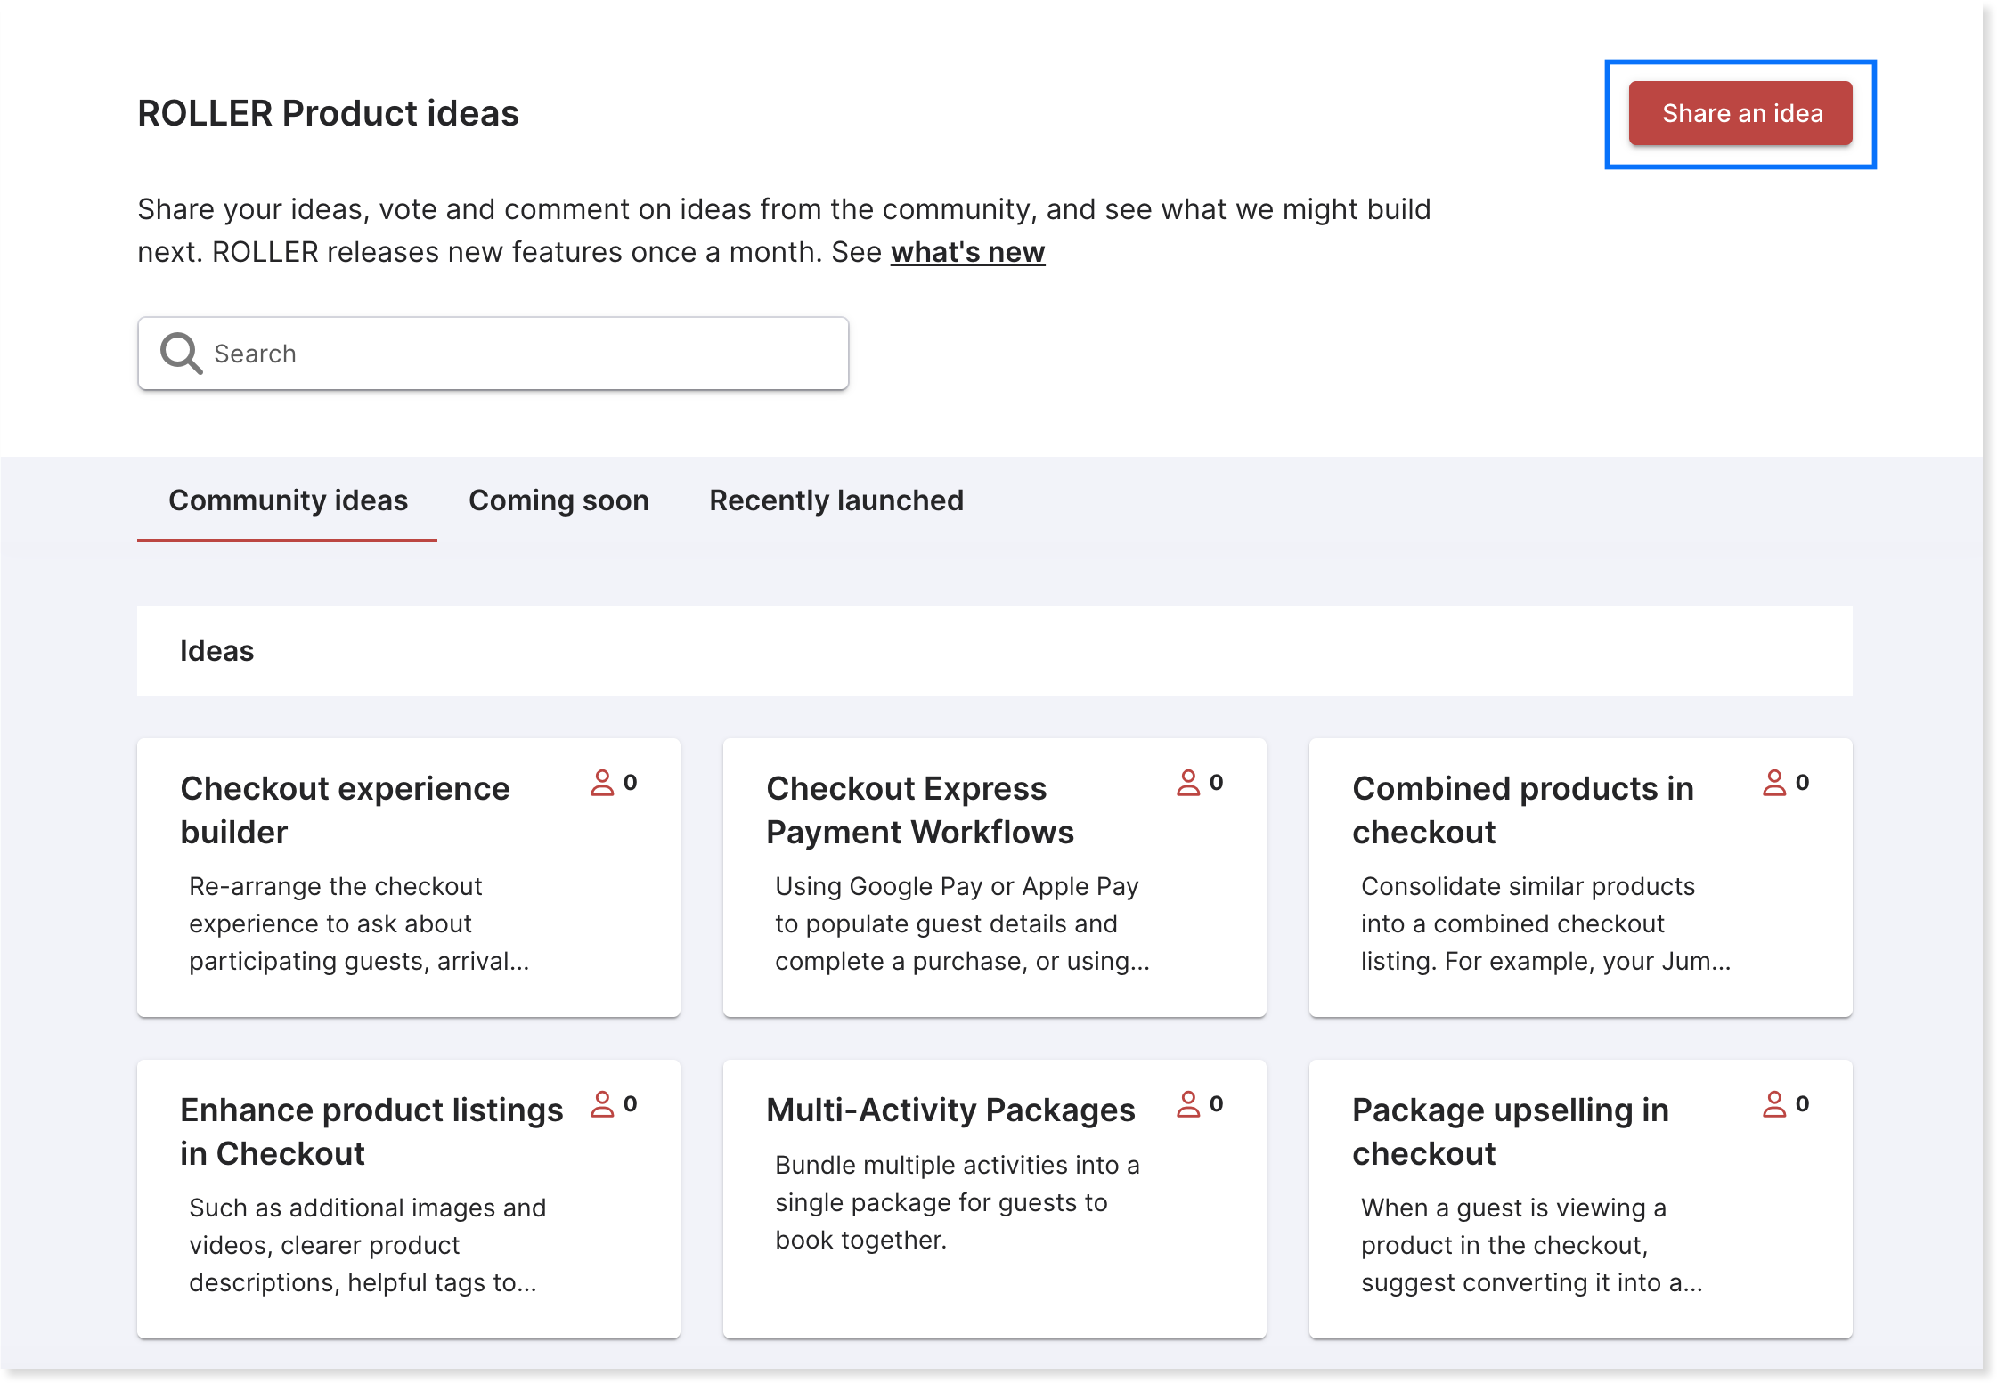Viewport: 1997px width, 1383px height.
Task: Click voter icon on Combined products in checkout
Action: [x=1775, y=783]
